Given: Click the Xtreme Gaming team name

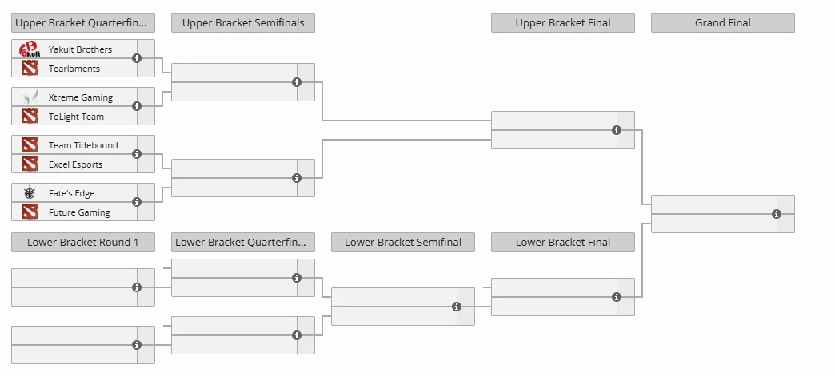Looking at the screenshot, I should [81, 97].
